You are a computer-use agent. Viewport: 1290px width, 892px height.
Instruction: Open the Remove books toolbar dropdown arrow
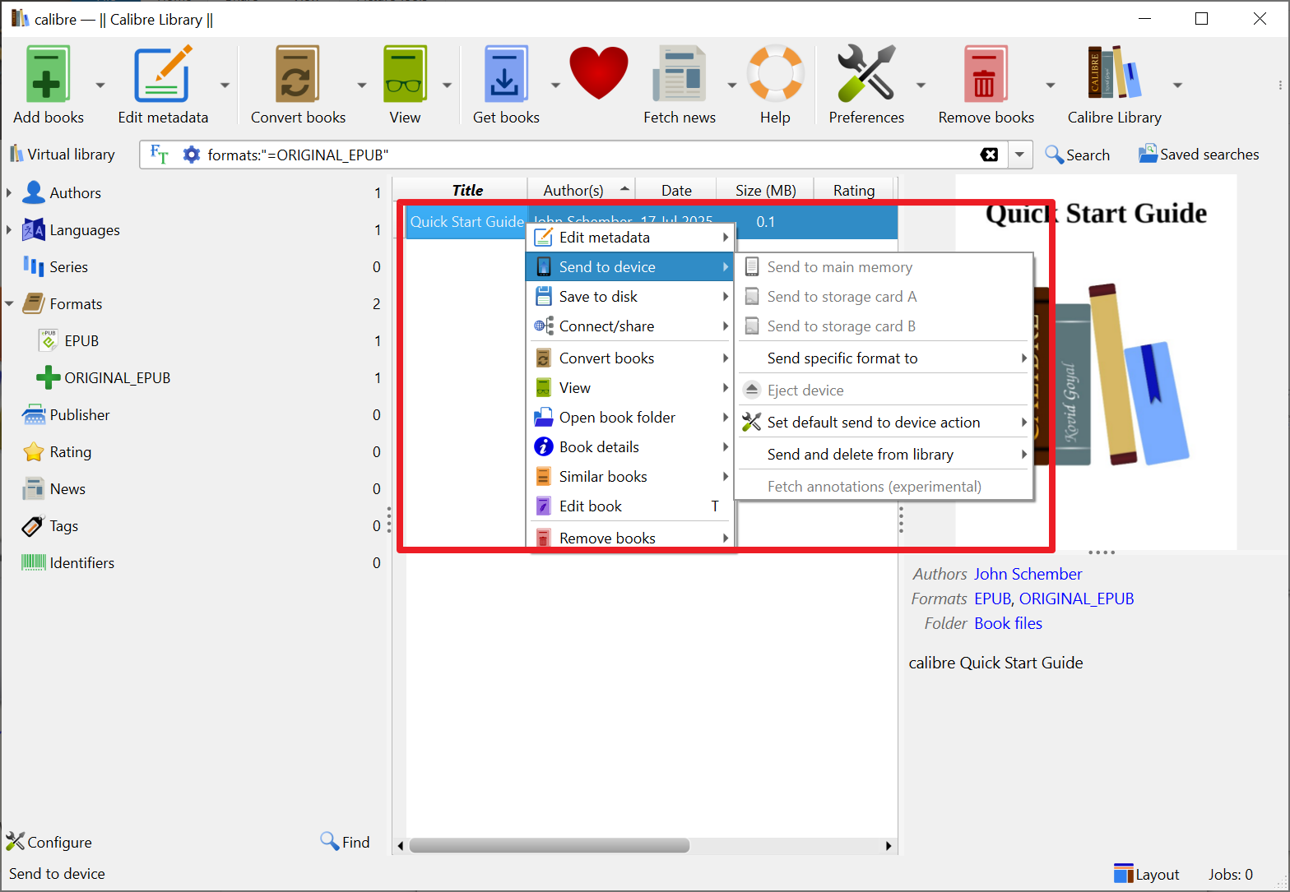tap(1051, 85)
